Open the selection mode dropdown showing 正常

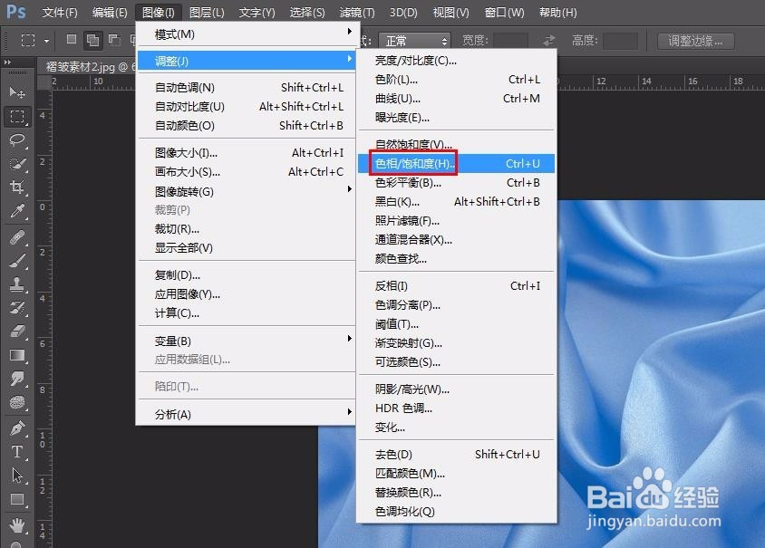[413, 40]
